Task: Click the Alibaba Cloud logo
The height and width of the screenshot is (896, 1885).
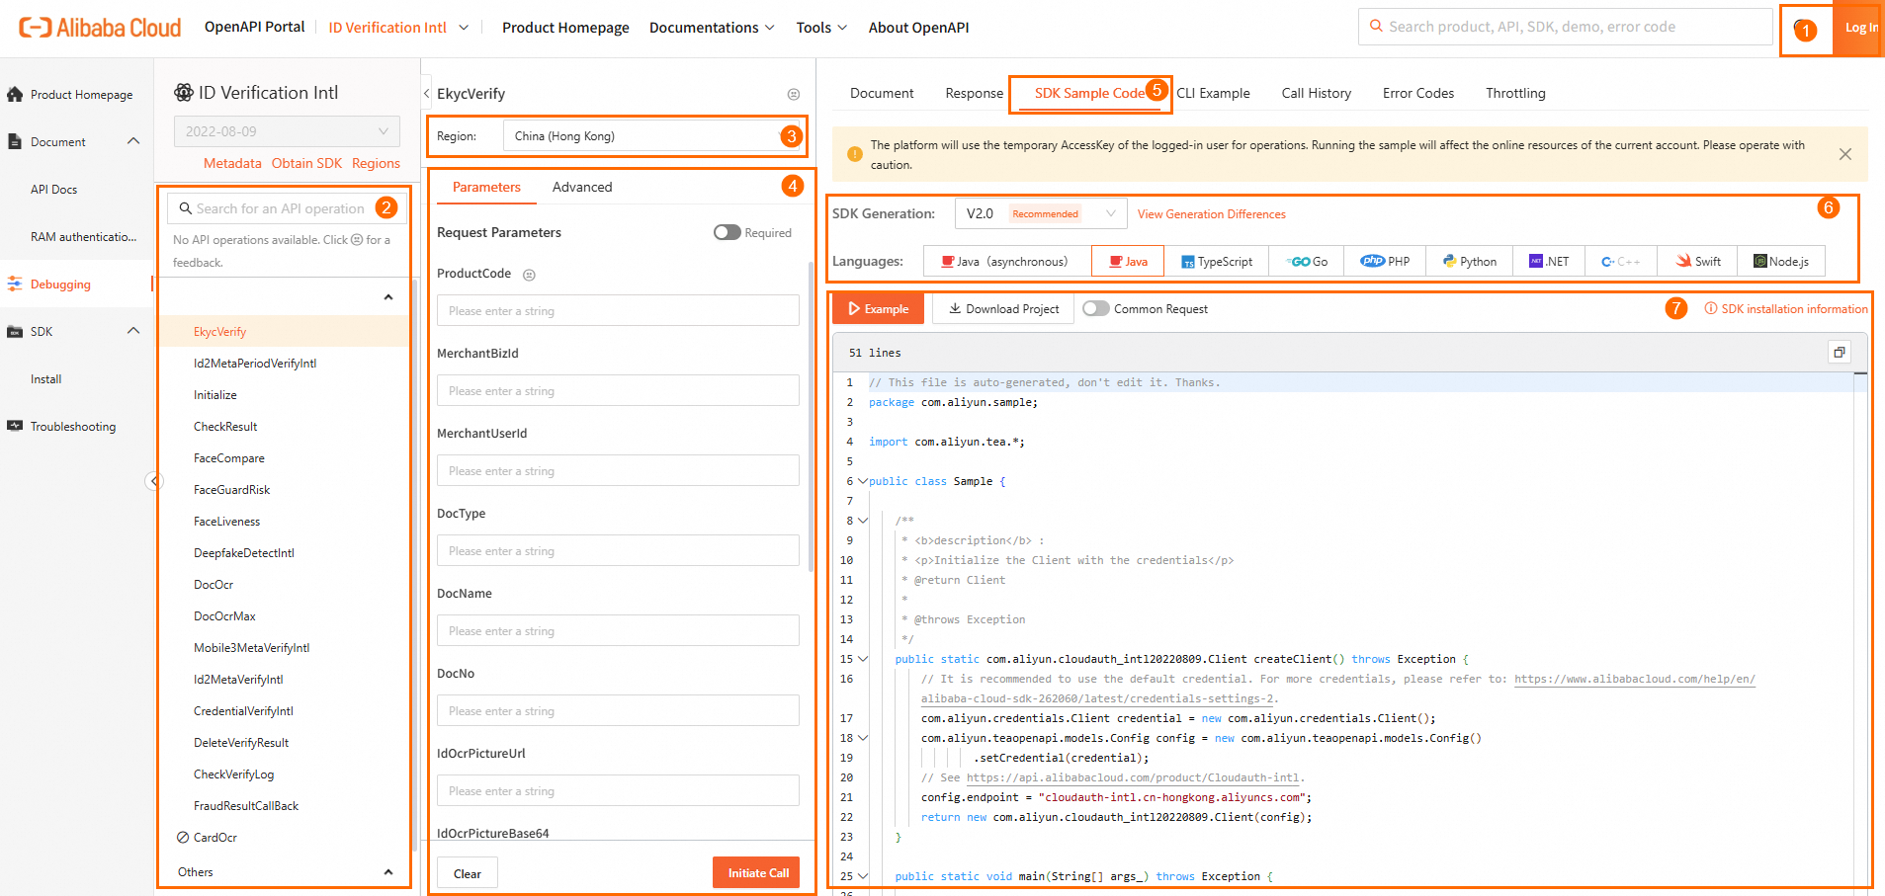Action: pos(100,28)
